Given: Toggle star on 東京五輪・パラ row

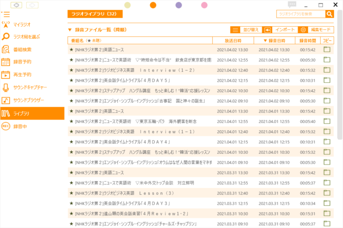Looking at the screenshot, I should [71, 121].
